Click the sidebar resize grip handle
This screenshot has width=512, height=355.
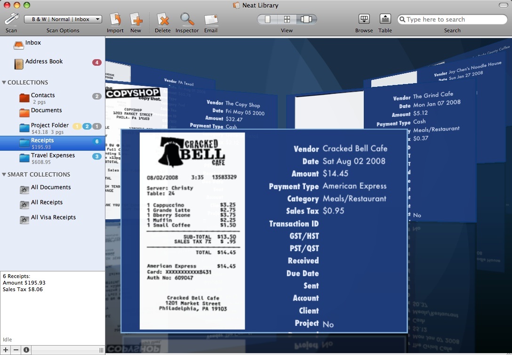(101, 350)
